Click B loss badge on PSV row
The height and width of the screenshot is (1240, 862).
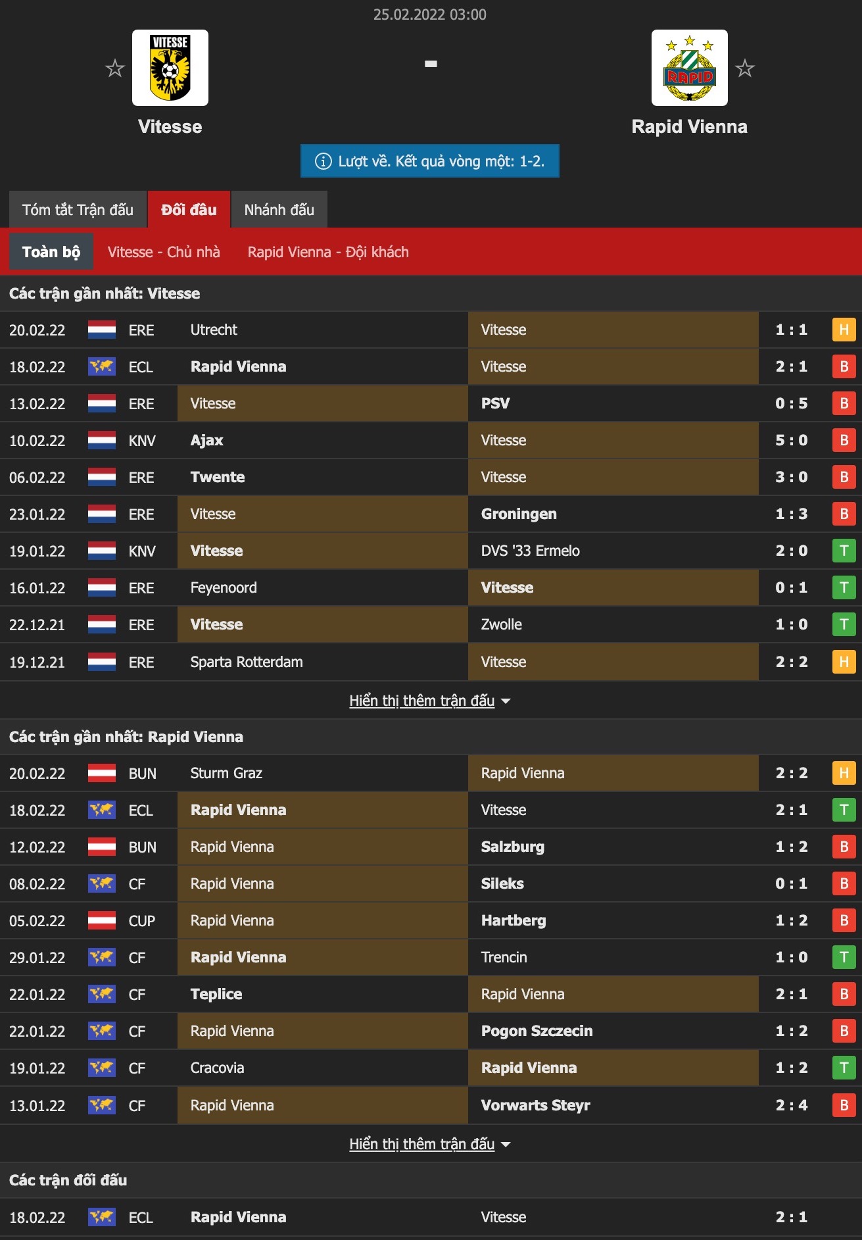point(844,403)
